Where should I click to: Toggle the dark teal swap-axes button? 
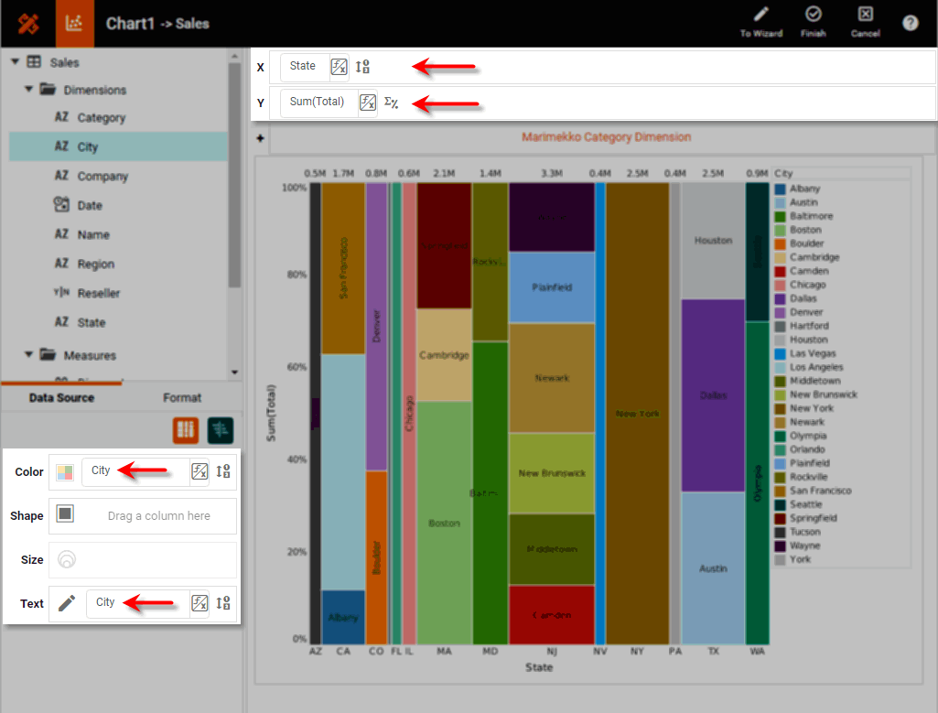point(221,429)
